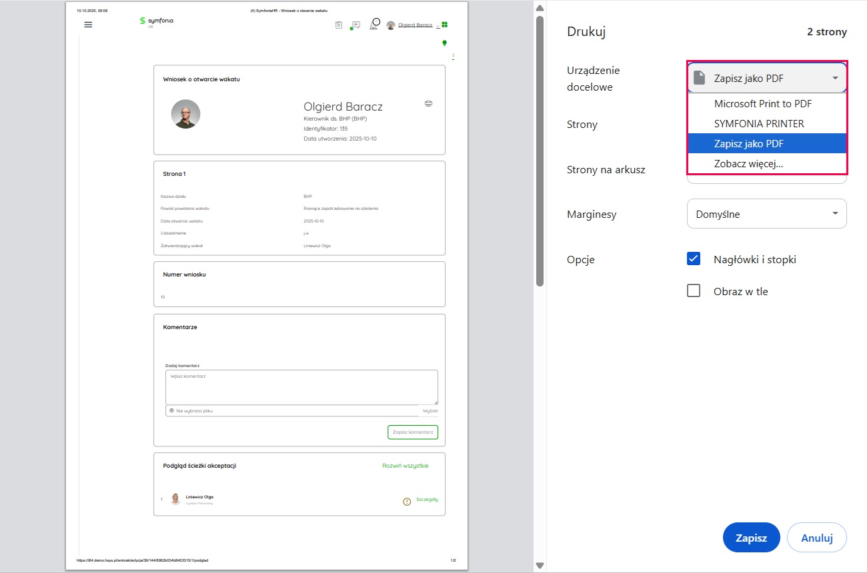The width and height of the screenshot is (867, 573).
Task: Click the notification bell icon
Action: click(x=375, y=23)
